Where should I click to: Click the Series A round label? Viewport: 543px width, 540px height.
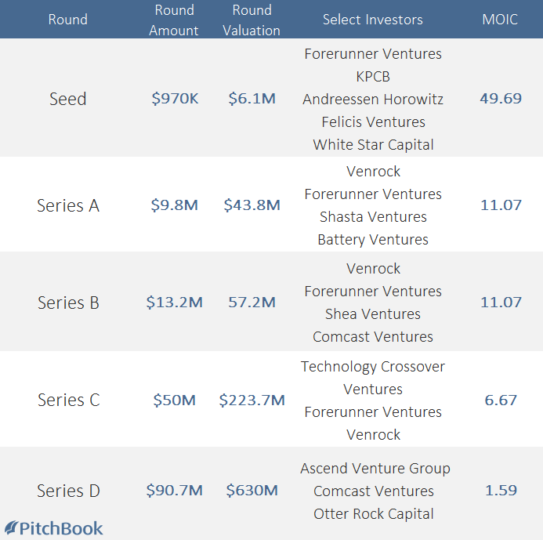(68, 205)
